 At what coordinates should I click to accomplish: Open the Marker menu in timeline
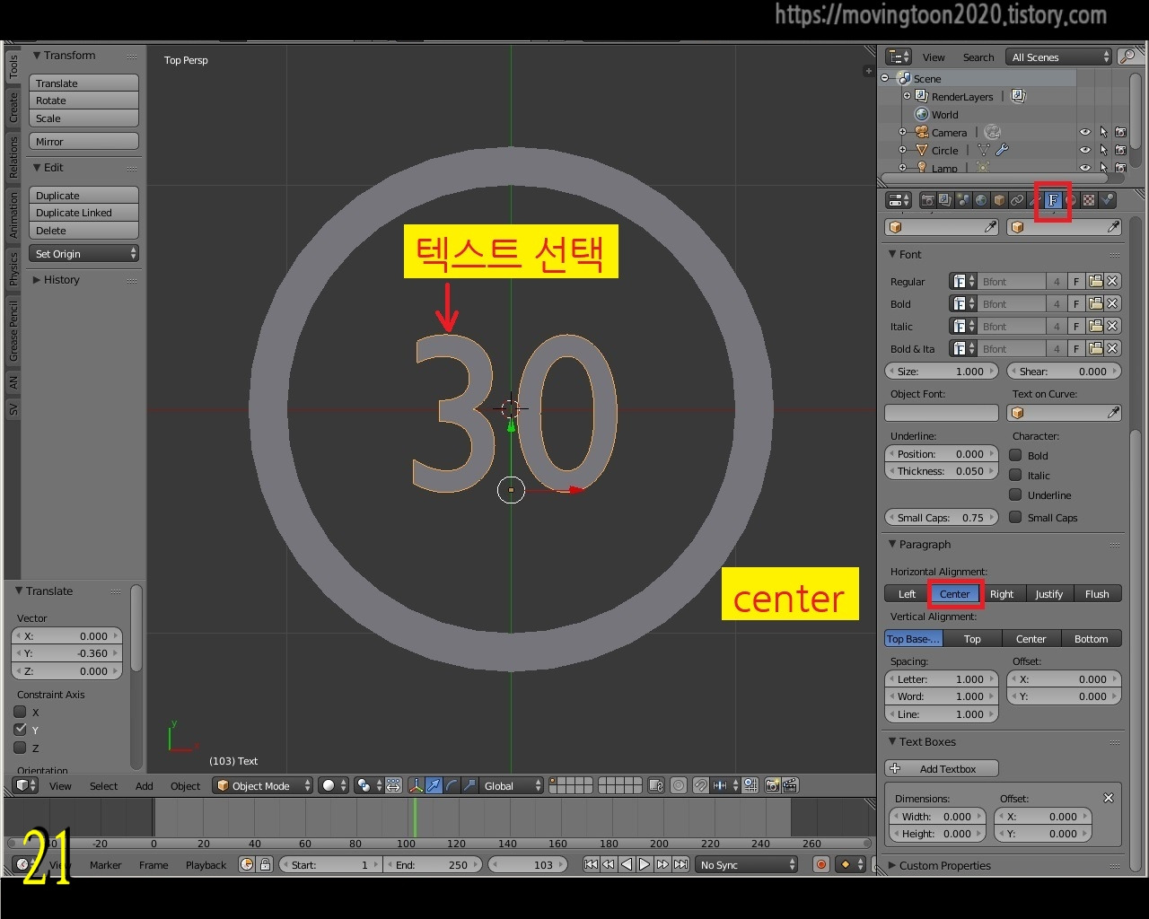pyautogui.click(x=105, y=864)
